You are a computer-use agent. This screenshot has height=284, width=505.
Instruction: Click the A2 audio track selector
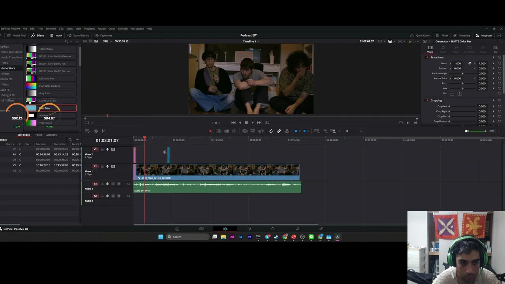pyautogui.click(x=95, y=196)
